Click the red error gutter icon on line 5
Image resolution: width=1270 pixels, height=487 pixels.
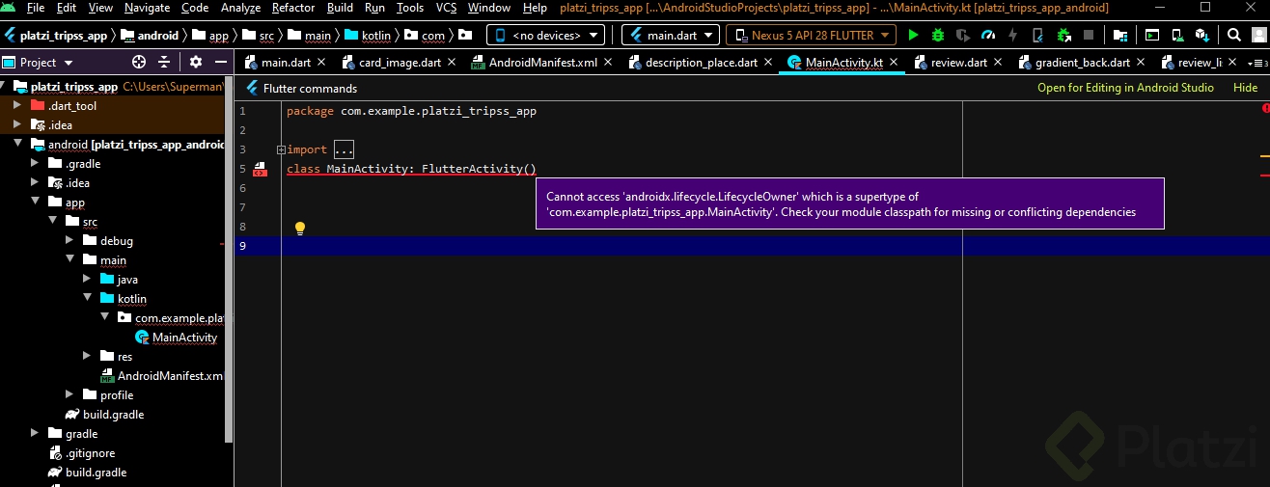tap(260, 170)
